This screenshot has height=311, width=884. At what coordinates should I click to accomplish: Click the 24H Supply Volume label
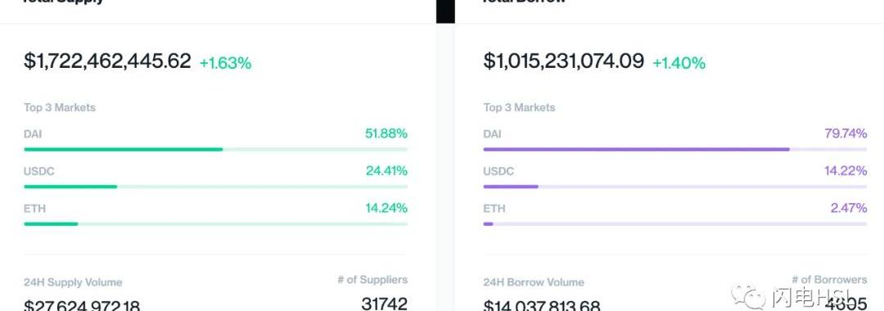(73, 282)
